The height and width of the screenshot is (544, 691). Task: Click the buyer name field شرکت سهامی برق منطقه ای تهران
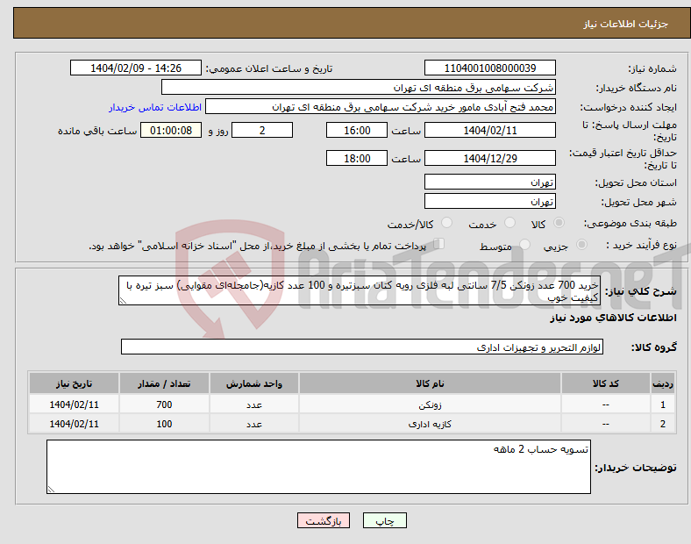pos(359,87)
